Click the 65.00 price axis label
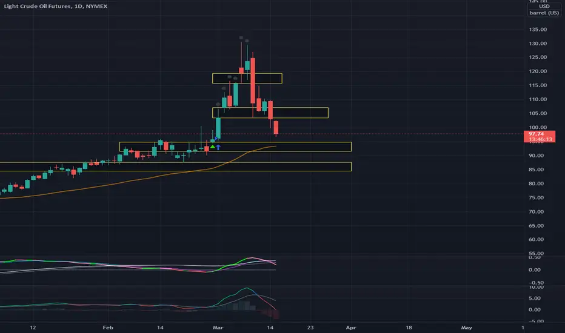The width and height of the screenshot is (565, 333). tap(536, 226)
